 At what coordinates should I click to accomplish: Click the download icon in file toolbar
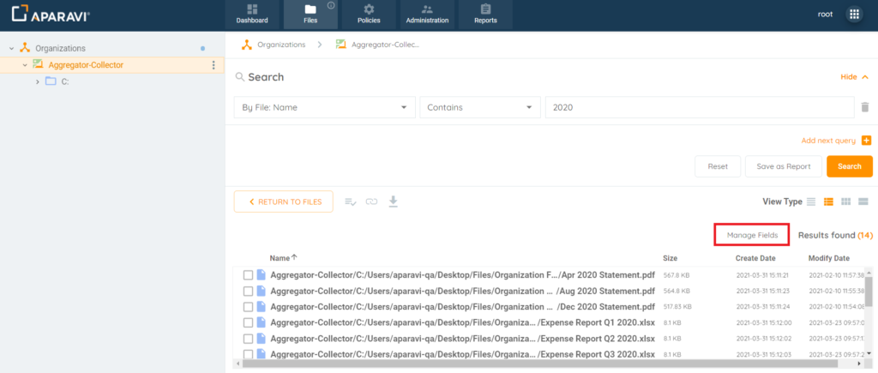tap(394, 202)
